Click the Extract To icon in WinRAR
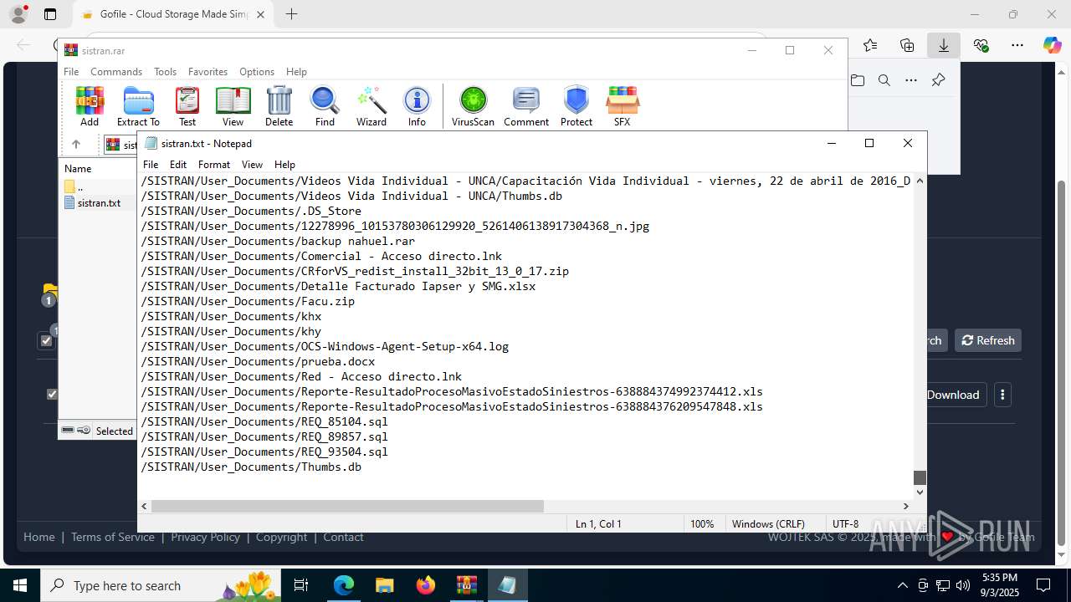Screen dimensions: 1071x602 tap(138, 106)
